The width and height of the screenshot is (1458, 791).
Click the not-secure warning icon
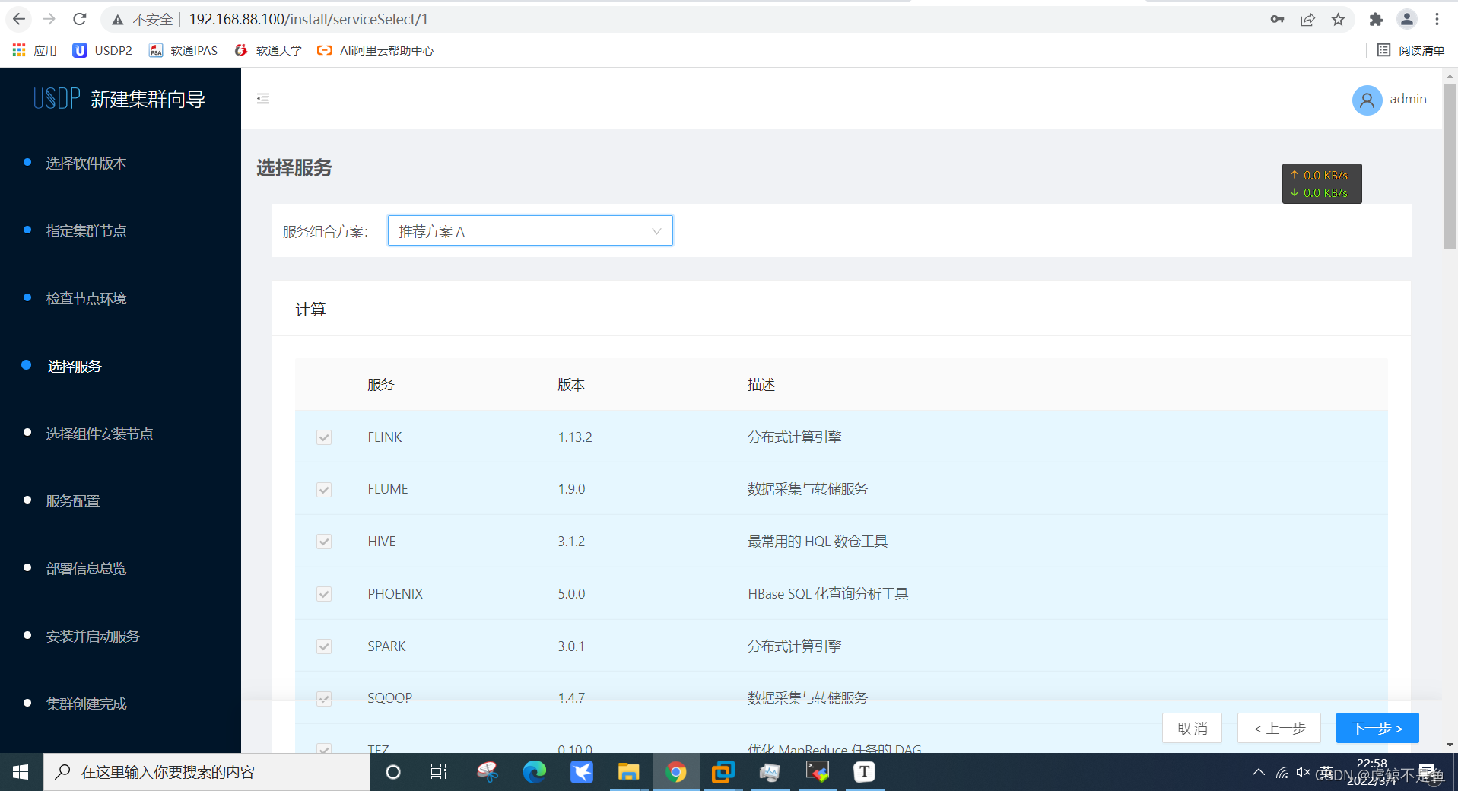click(x=117, y=20)
